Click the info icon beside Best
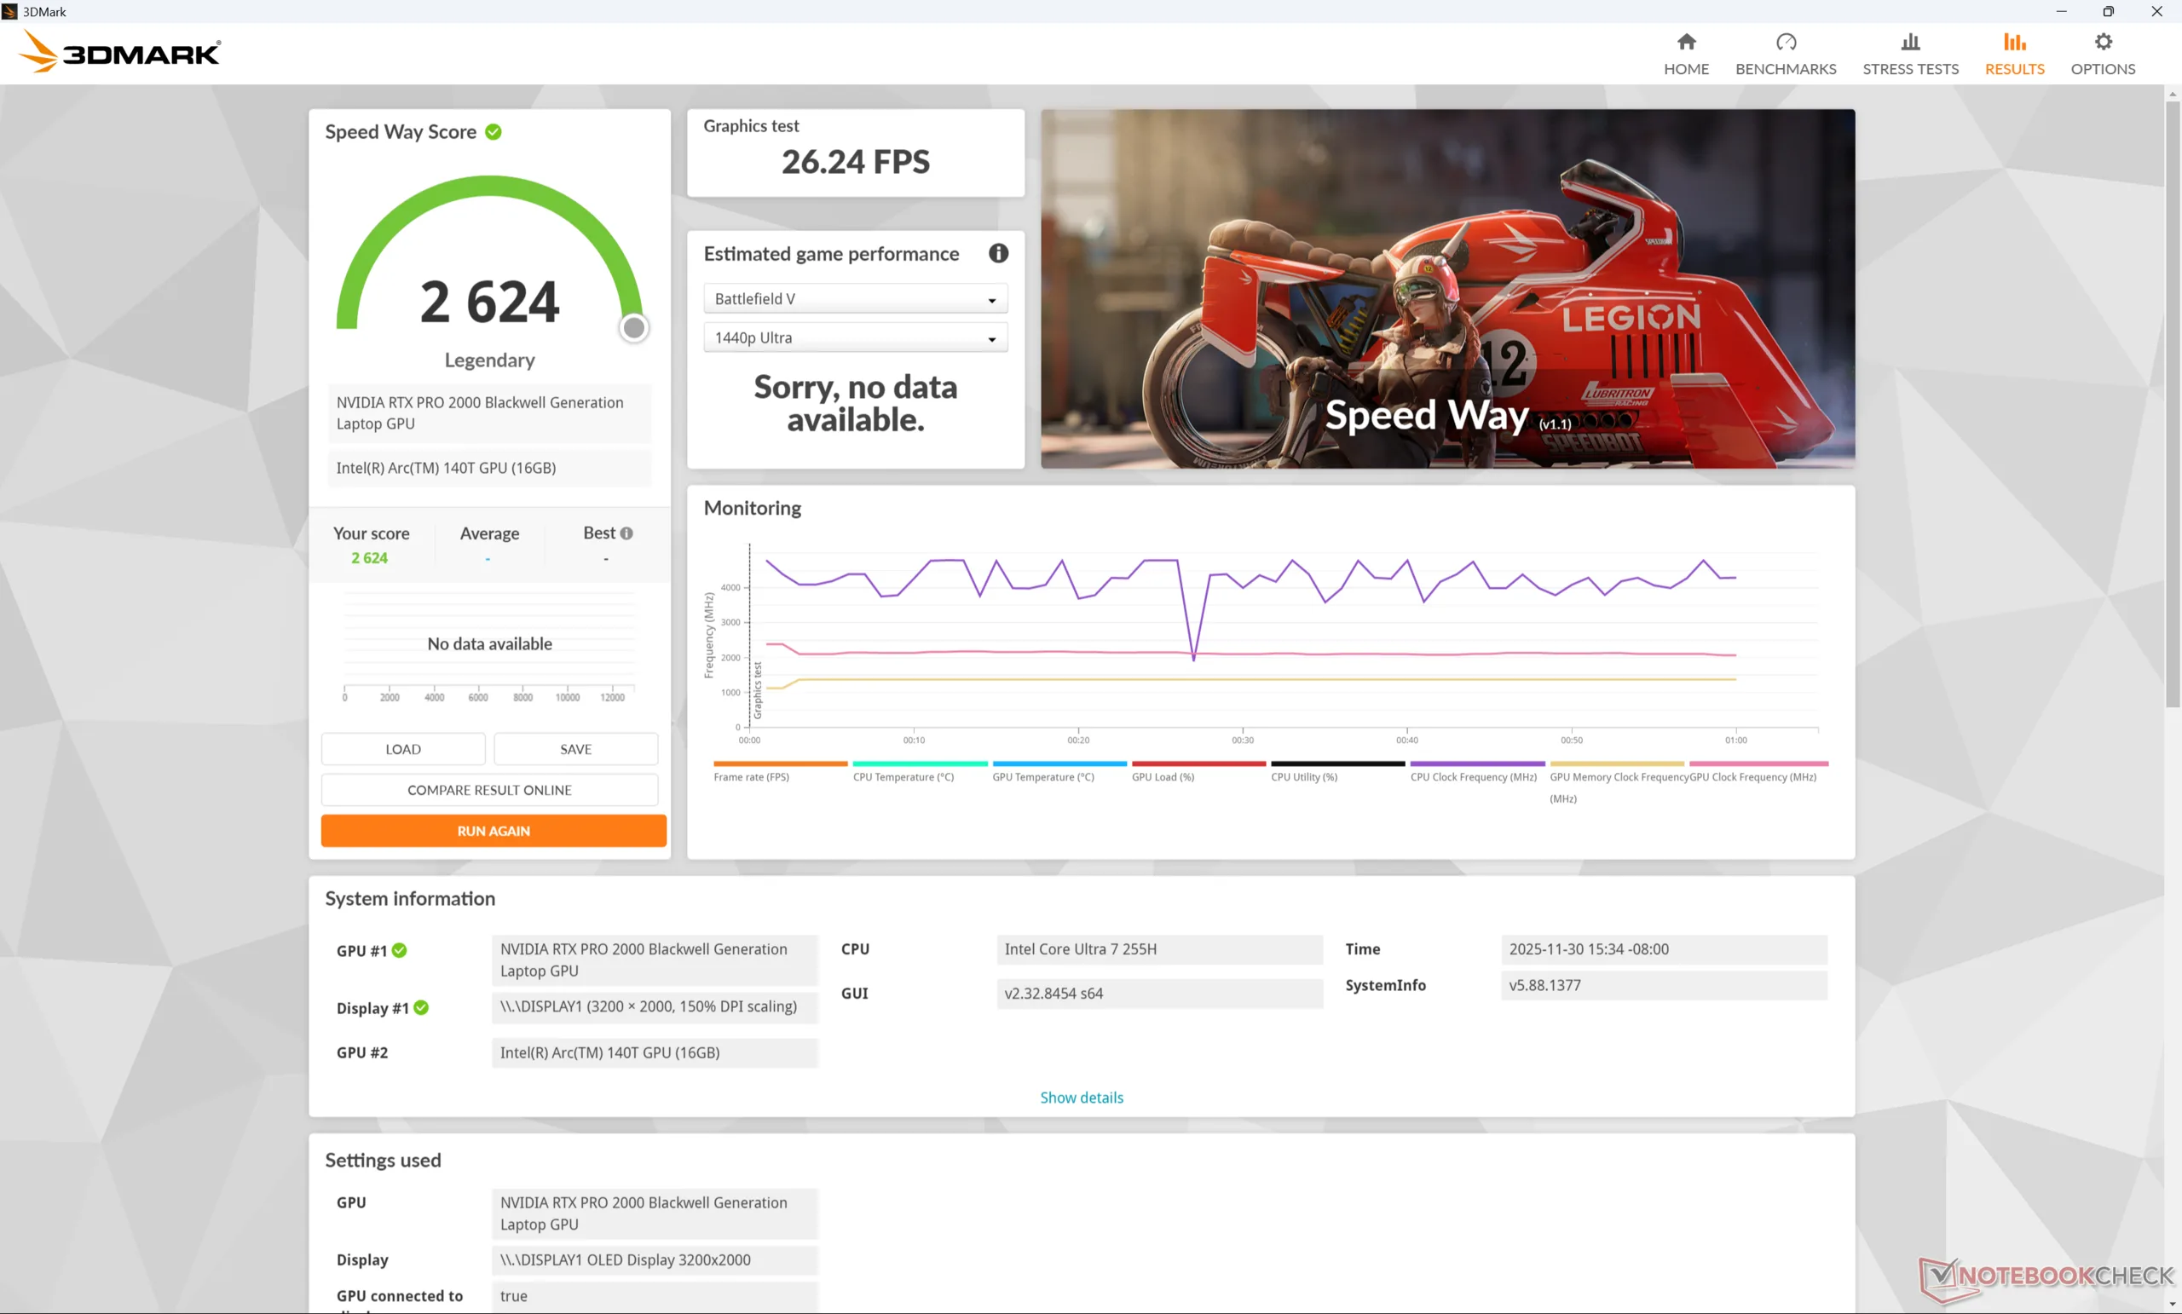This screenshot has width=2182, height=1314. (x=627, y=533)
